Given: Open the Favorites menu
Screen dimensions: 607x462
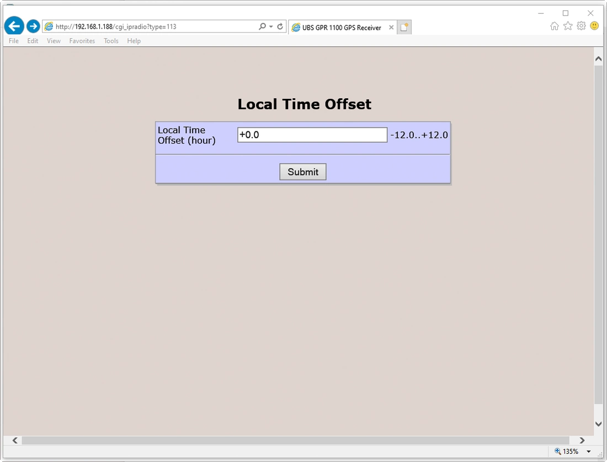Looking at the screenshot, I should click(x=82, y=41).
